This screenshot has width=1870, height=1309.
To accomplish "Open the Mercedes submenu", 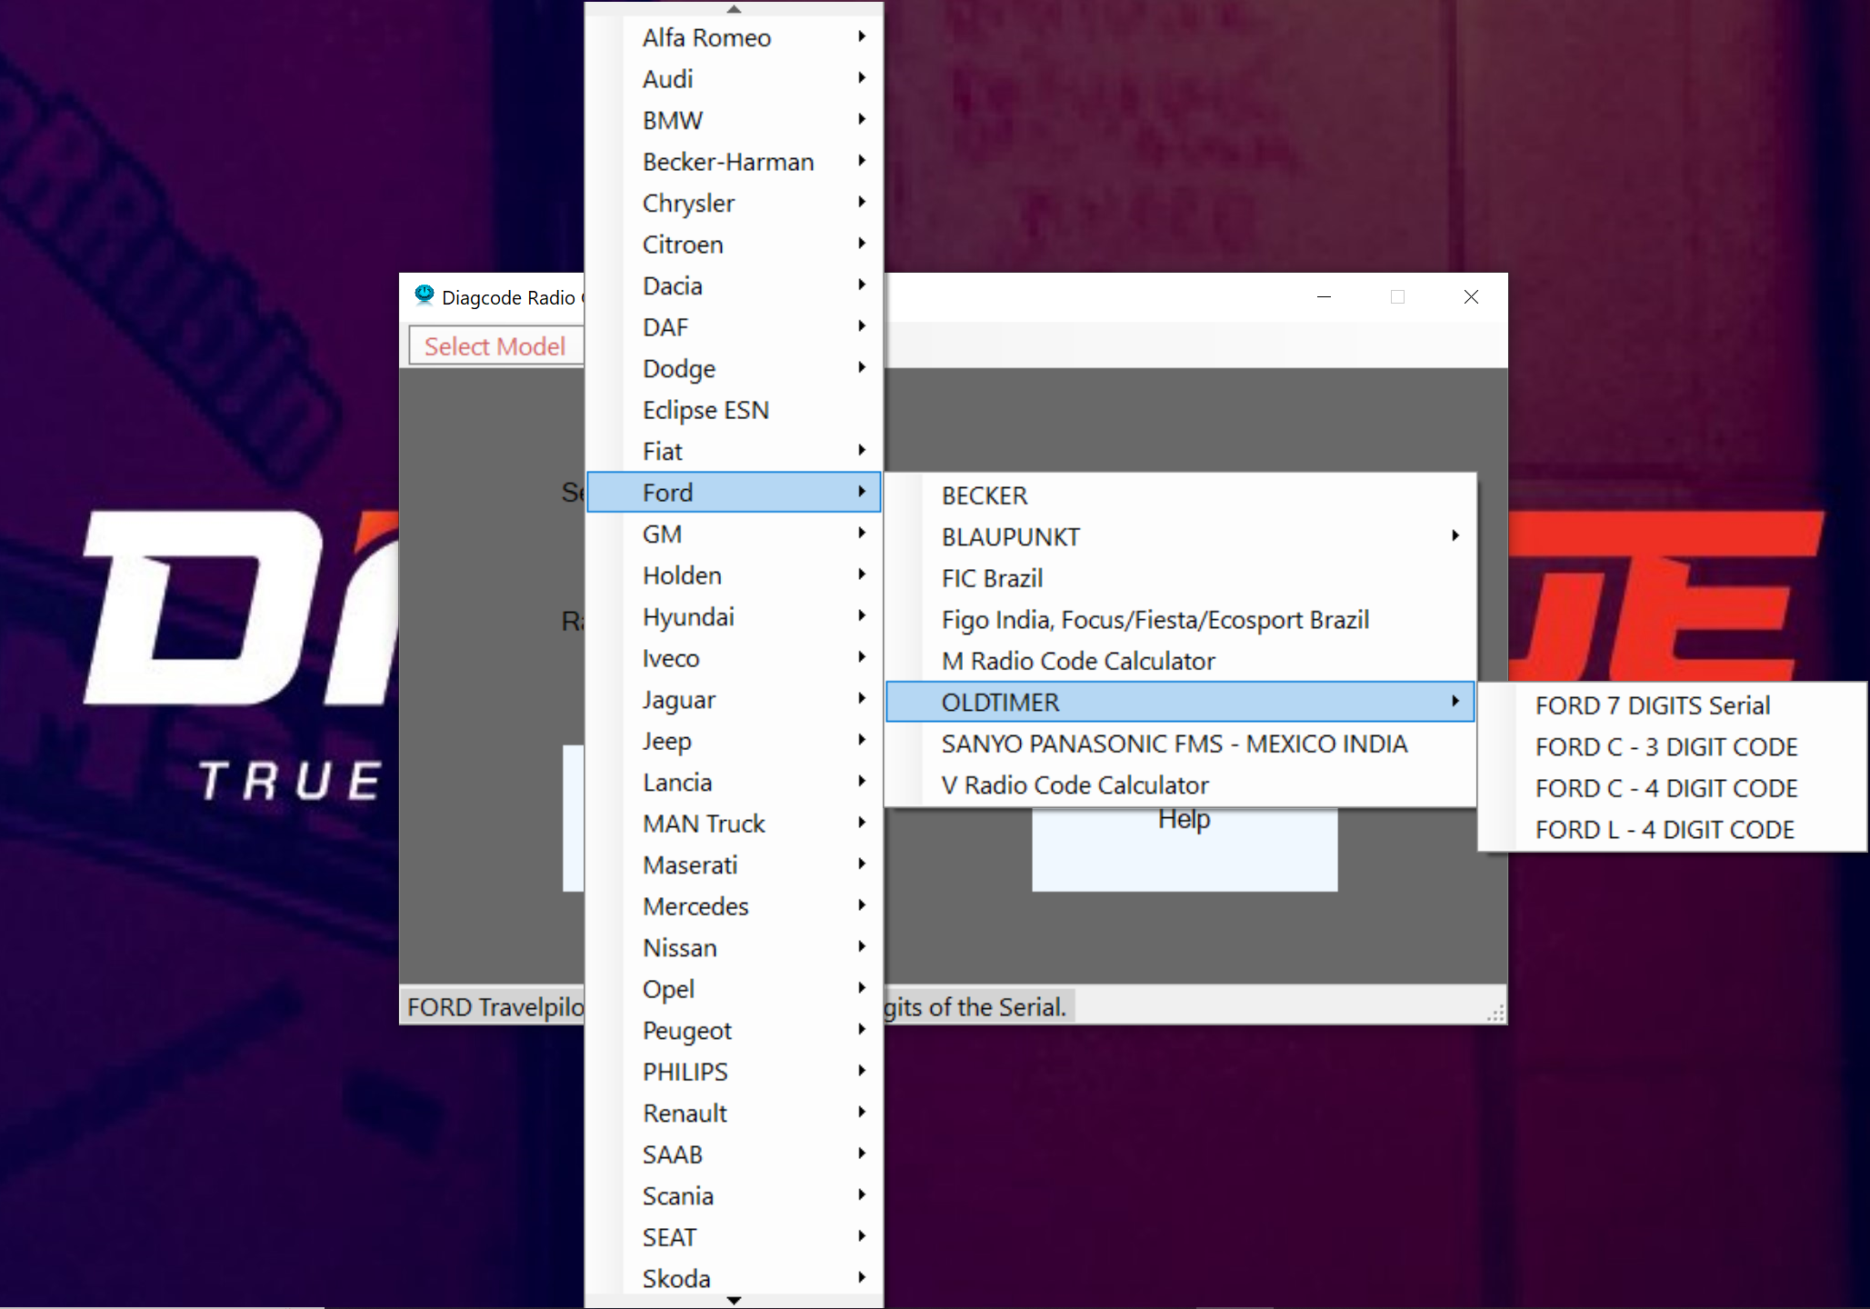I will tap(734, 906).
